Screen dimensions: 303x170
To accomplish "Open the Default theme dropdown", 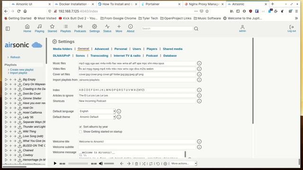I will pos(97,117).
